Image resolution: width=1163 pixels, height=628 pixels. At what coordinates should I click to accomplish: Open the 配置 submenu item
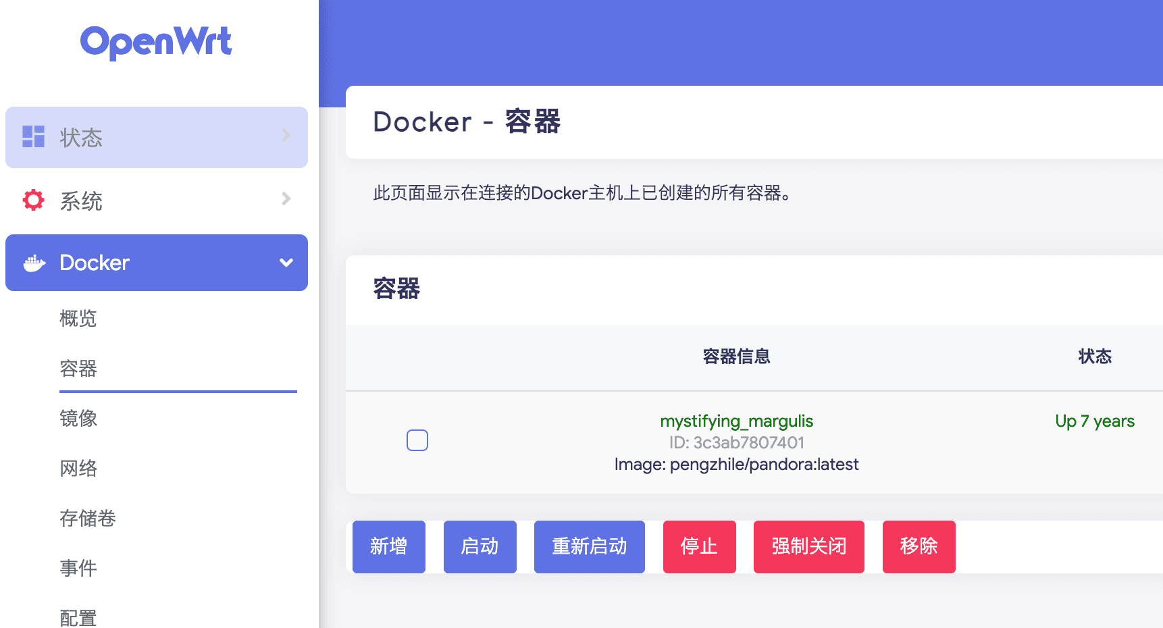click(78, 617)
